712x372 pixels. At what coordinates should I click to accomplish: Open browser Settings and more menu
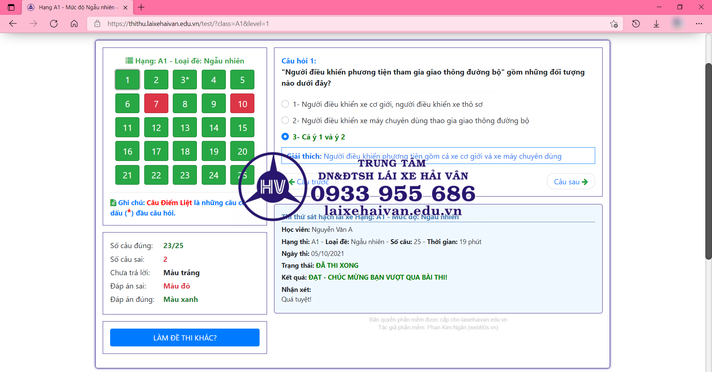[x=699, y=24]
